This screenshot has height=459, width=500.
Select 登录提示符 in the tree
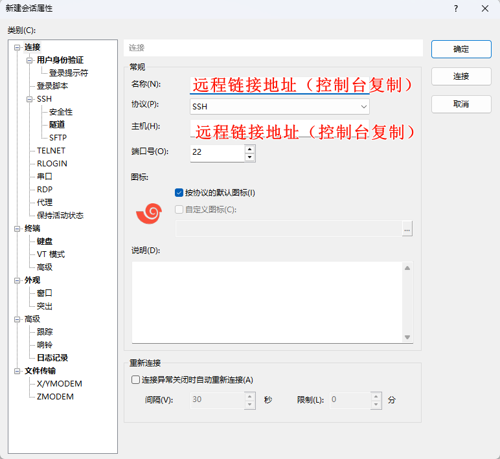point(69,73)
